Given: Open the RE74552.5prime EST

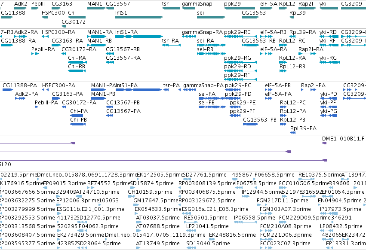Looking at the screenshot, I should [x=91, y=188].
